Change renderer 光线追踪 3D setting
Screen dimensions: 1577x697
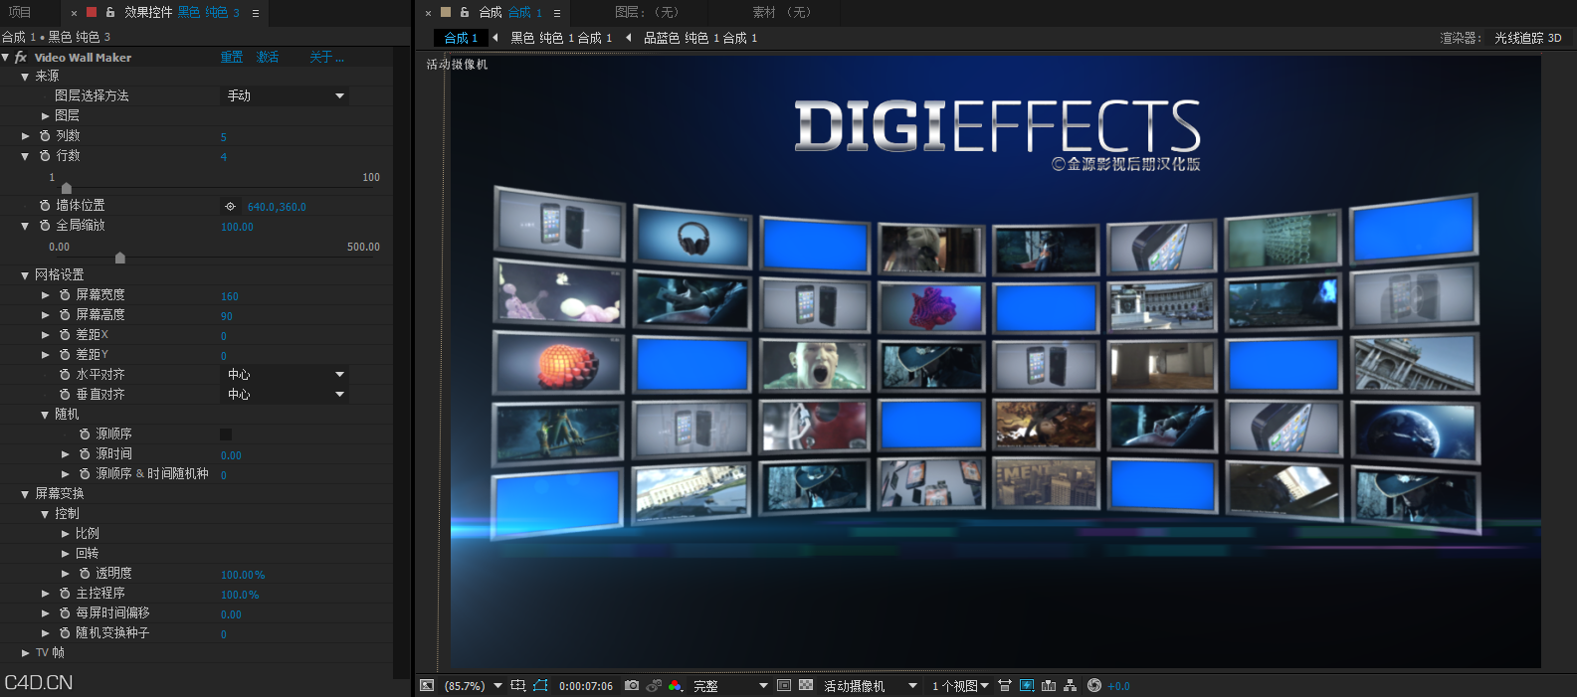[x=1528, y=38]
